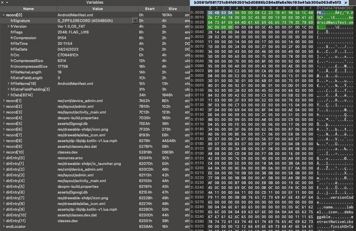Expand the dirEntry[1] node

click(x=3, y=164)
